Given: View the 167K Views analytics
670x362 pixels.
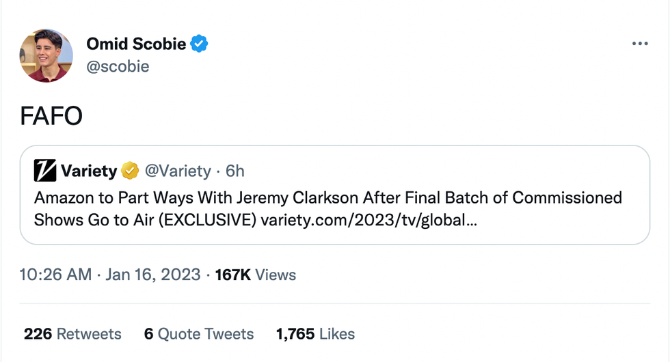Looking at the screenshot, I should coord(256,275).
